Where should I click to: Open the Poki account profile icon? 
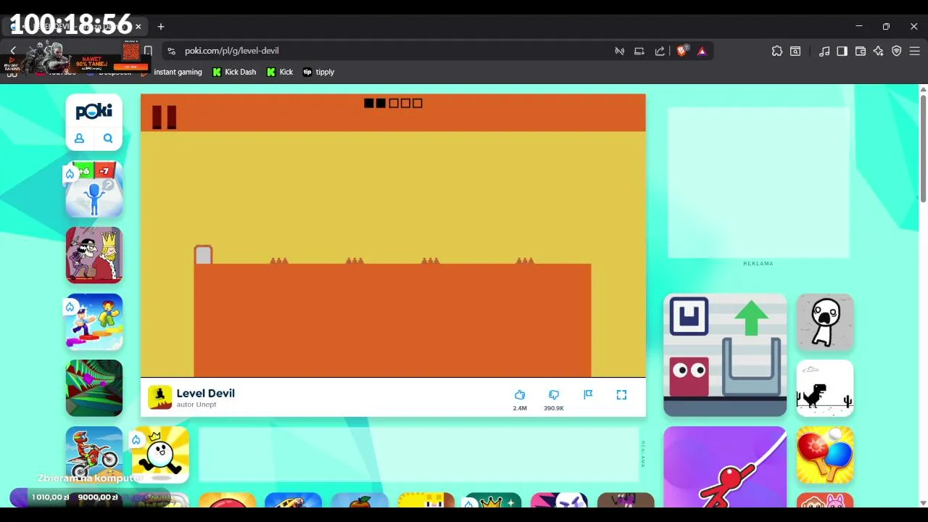click(80, 138)
